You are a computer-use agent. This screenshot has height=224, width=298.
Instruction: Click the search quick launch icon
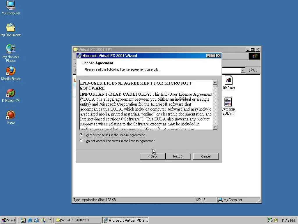[43, 220]
